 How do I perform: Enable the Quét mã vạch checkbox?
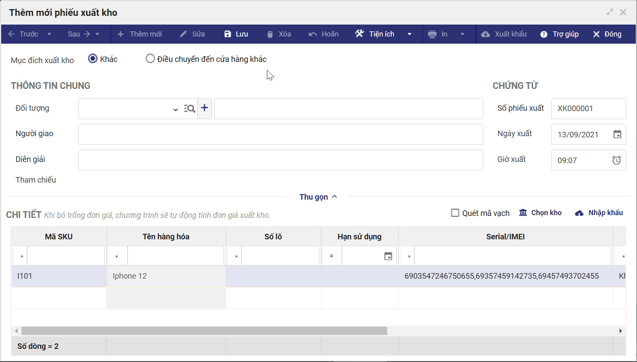455,213
